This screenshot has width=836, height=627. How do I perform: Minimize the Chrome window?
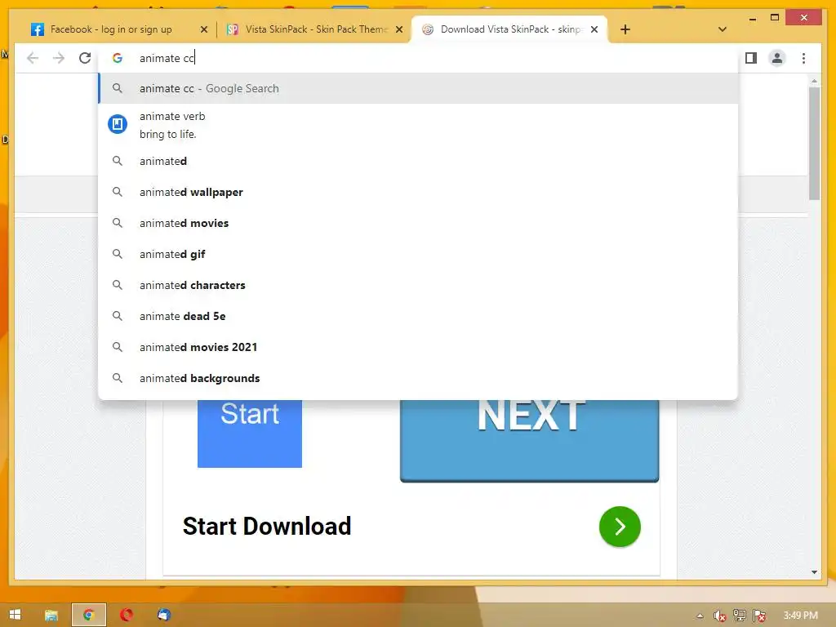tap(752, 19)
